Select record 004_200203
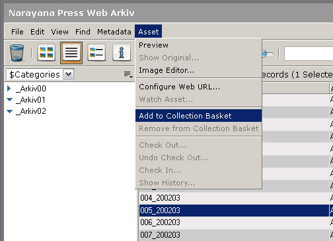Image resolution: width=333 pixels, height=241 pixels. click(234, 198)
